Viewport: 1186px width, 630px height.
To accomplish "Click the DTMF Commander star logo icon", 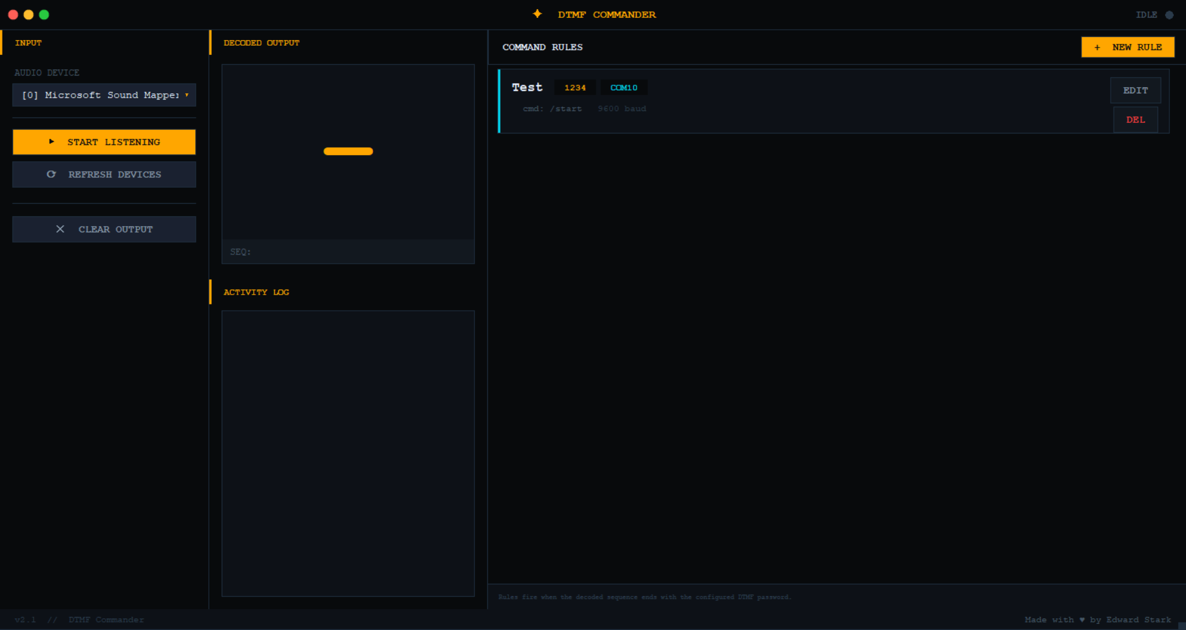I will (537, 14).
